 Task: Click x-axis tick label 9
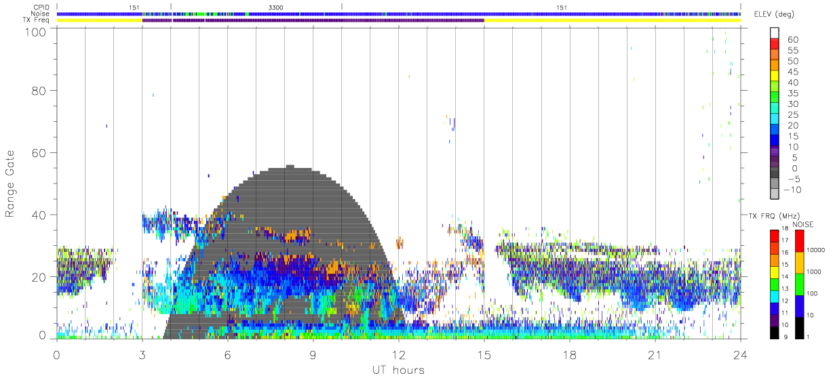coord(313,355)
